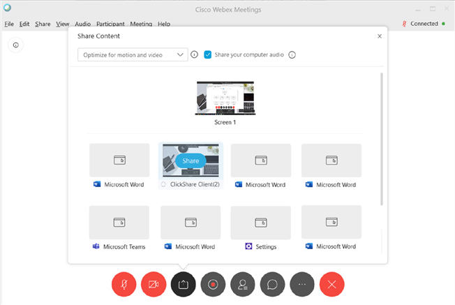Click the meeting info icon at top left

pos(16,45)
